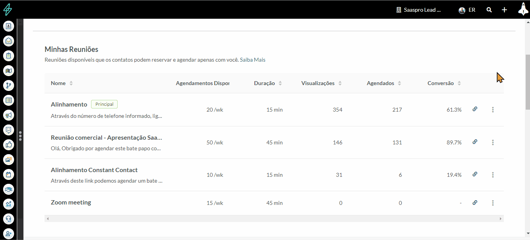Copy link for Alinhamento Constant Contact meeting
Image resolution: width=530 pixels, height=240 pixels.
click(475, 174)
